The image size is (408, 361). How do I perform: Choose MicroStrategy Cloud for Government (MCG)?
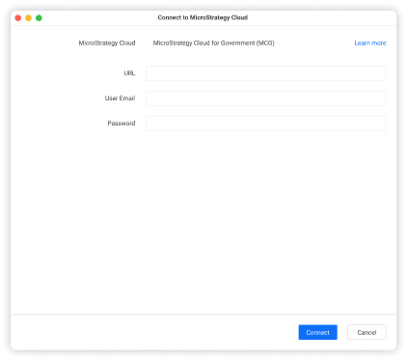click(213, 43)
